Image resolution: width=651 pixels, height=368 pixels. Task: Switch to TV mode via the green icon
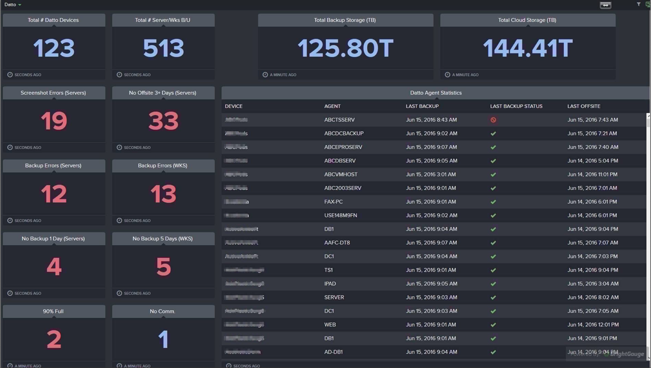[x=648, y=4]
